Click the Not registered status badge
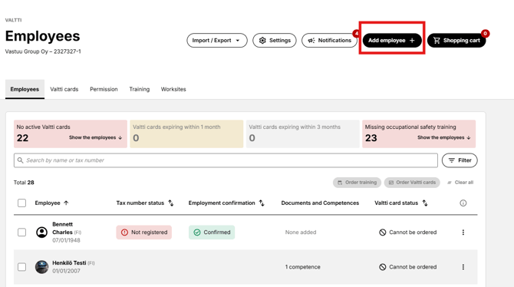 (x=144, y=233)
